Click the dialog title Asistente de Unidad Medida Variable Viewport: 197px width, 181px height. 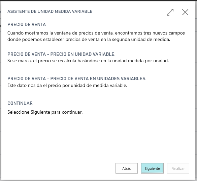[50, 12]
